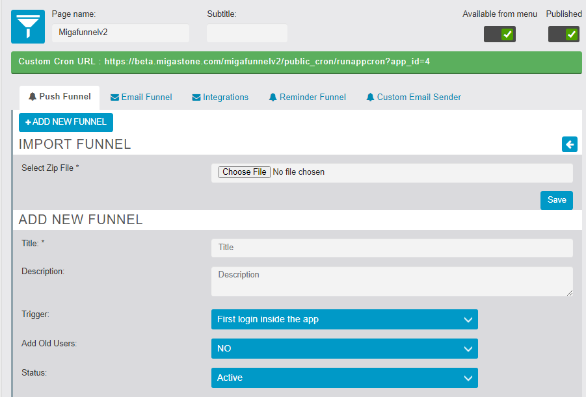Save the imported funnel zip file
This screenshot has width=586, height=397.
[556, 200]
